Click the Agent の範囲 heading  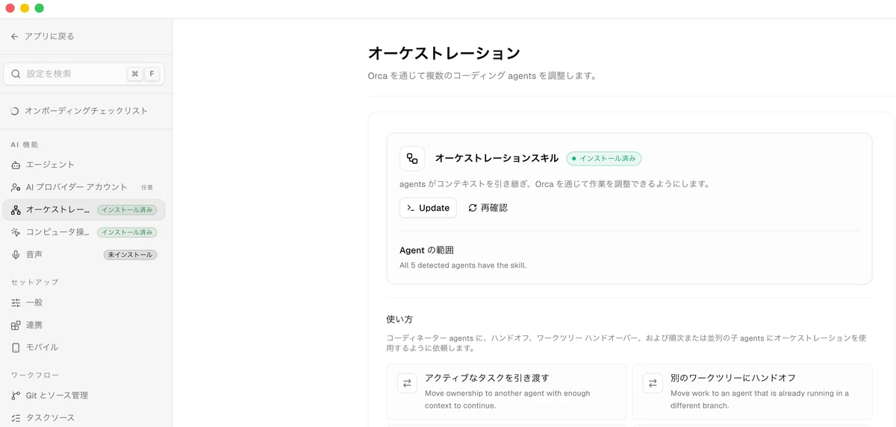[426, 250]
